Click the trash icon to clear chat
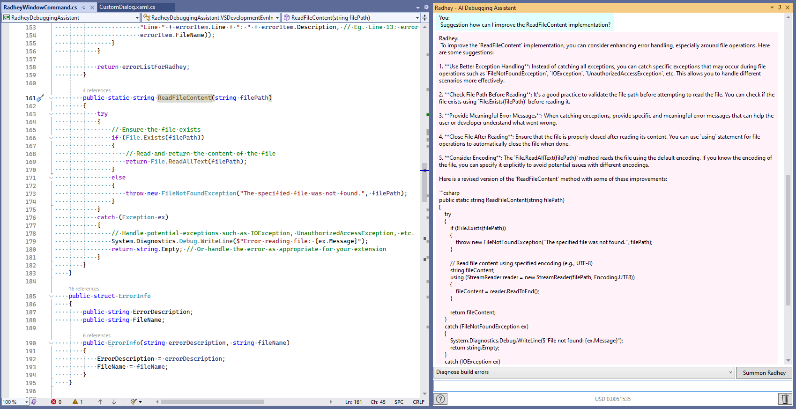 point(785,399)
